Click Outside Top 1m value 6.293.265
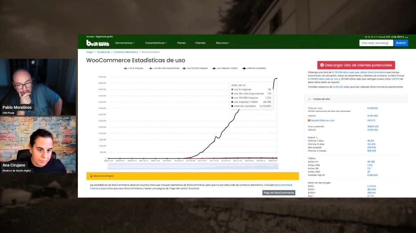416x233 pixels. [x=373, y=175]
